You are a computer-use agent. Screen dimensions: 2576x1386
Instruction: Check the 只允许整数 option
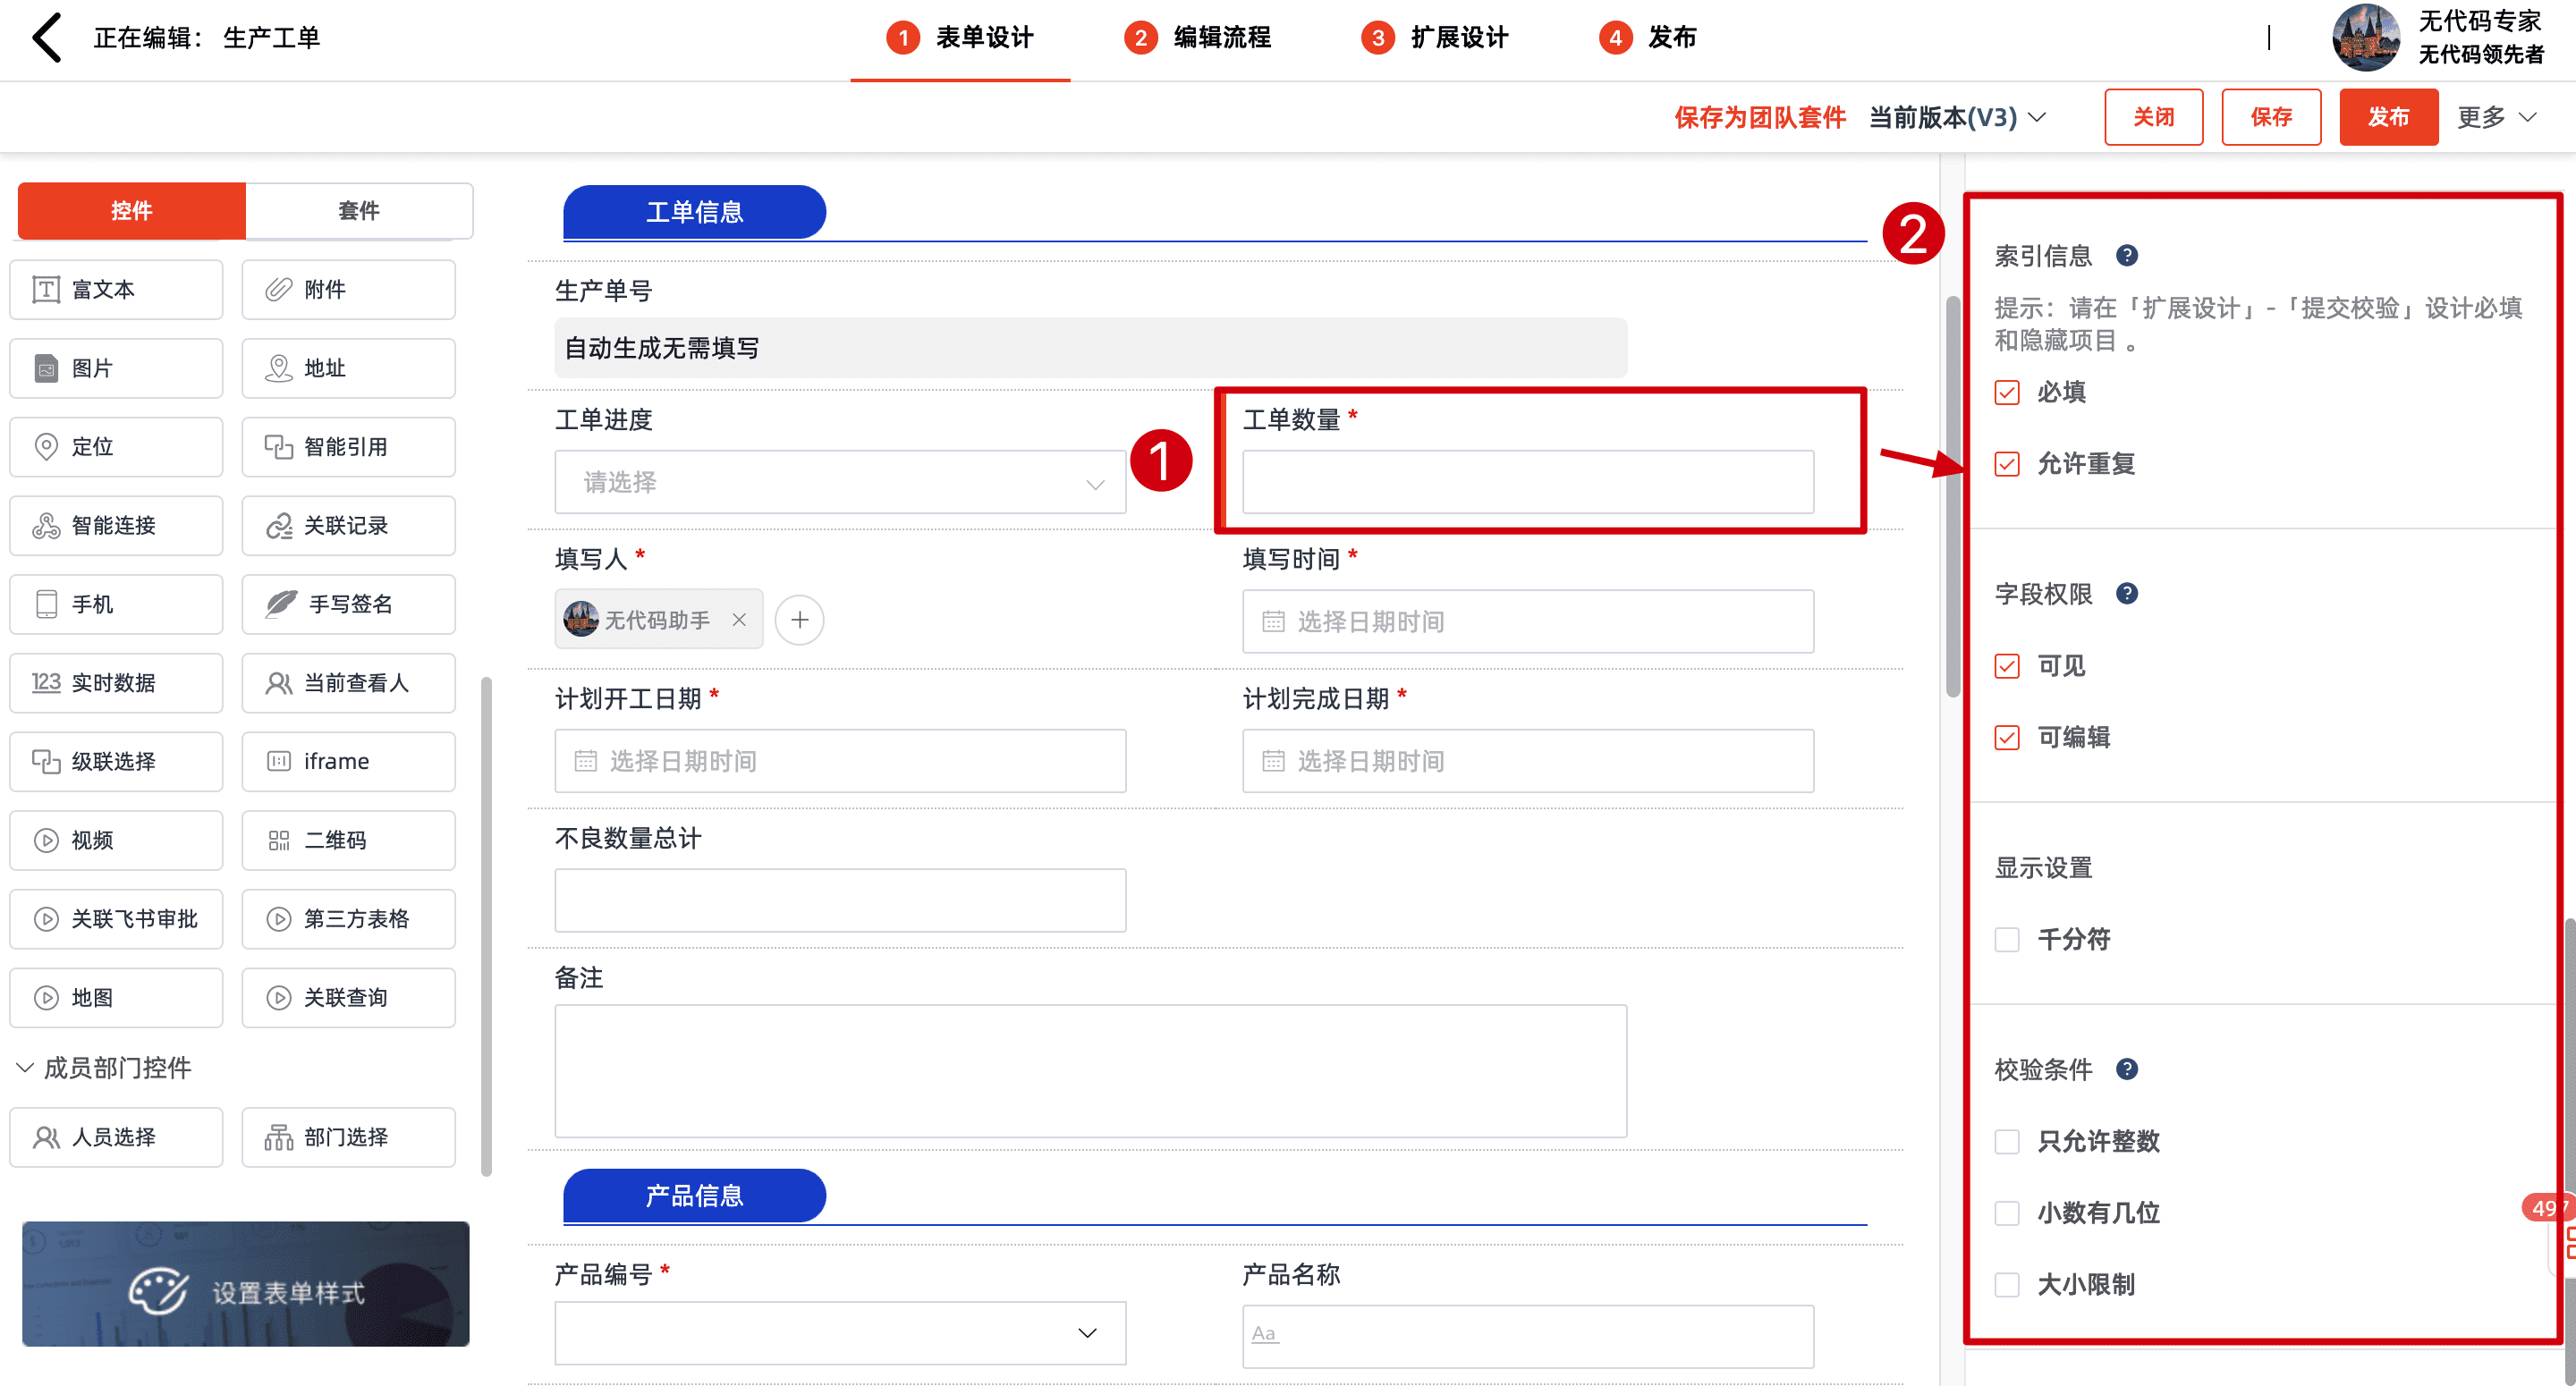pyautogui.click(x=2006, y=1141)
